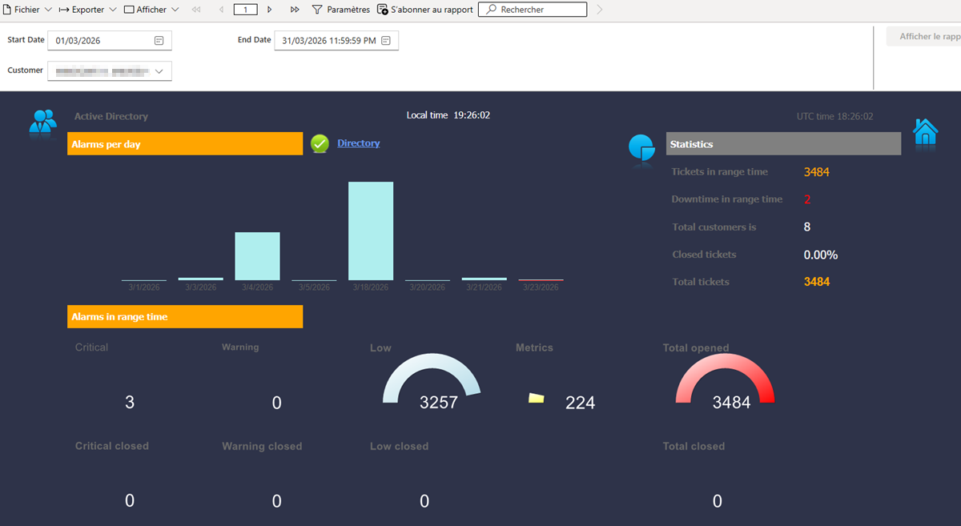This screenshot has width=961, height=526.
Task: Open the Exporter dropdown menu
Action: pos(87,10)
